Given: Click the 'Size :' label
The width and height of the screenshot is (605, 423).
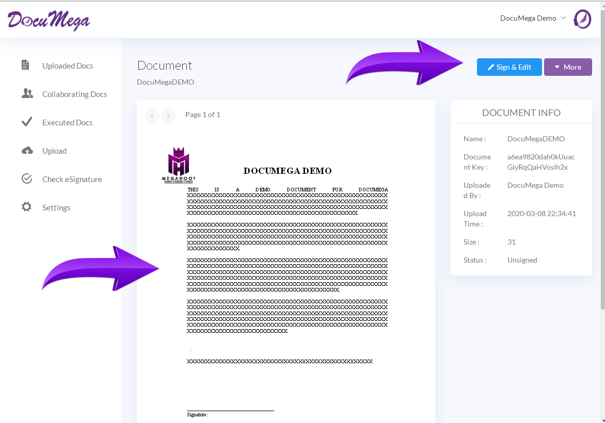Looking at the screenshot, I should pyautogui.click(x=471, y=242).
